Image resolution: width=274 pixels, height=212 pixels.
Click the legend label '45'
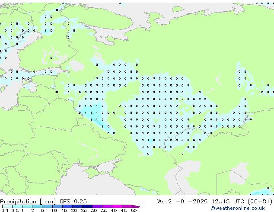[124, 210]
